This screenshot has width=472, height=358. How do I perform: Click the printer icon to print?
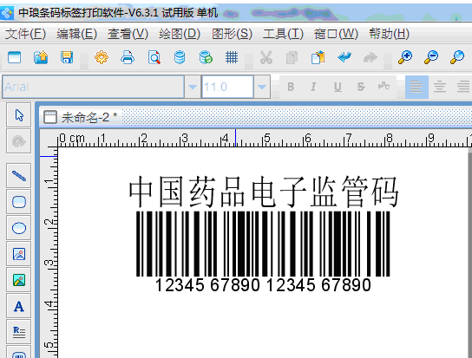pos(128,57)
